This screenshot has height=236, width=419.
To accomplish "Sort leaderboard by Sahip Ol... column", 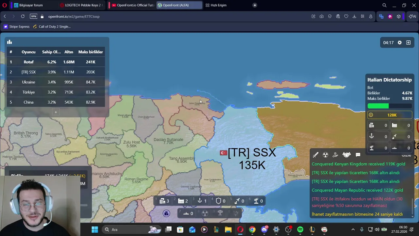I will click(x=51, y=52).
